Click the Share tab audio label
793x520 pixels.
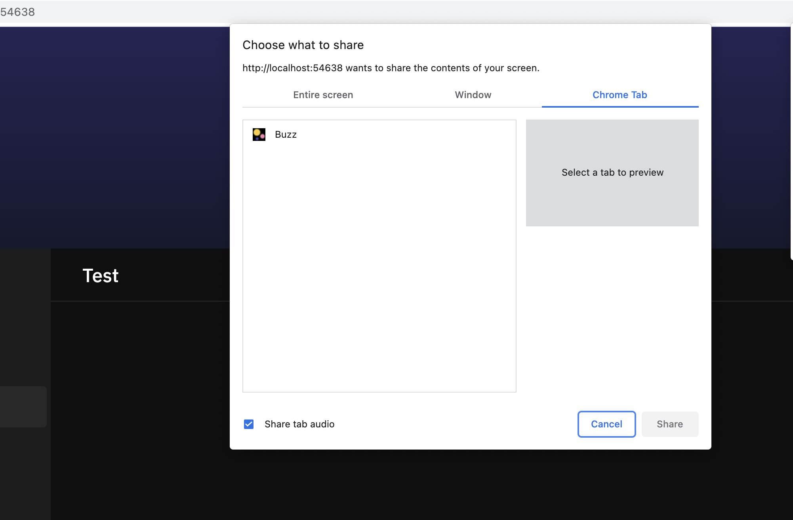tap(299, 424)
